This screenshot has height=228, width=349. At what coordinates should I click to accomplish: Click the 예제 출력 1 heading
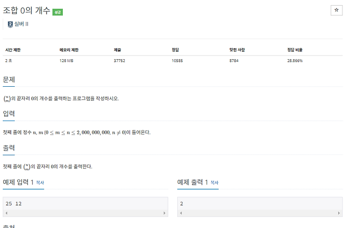coord(193,182)
